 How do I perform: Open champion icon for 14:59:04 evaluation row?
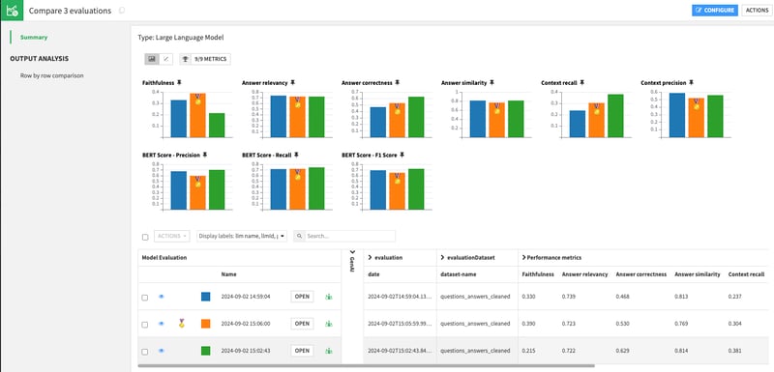click(x=329, y=297)
